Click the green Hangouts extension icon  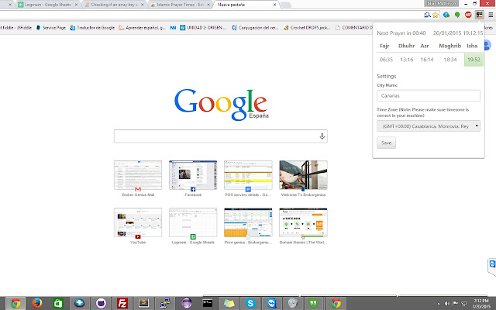(x=457, y=15)
